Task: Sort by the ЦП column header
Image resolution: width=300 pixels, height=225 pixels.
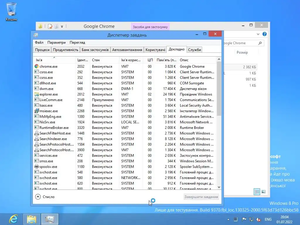Action: (x=149, y=60)
